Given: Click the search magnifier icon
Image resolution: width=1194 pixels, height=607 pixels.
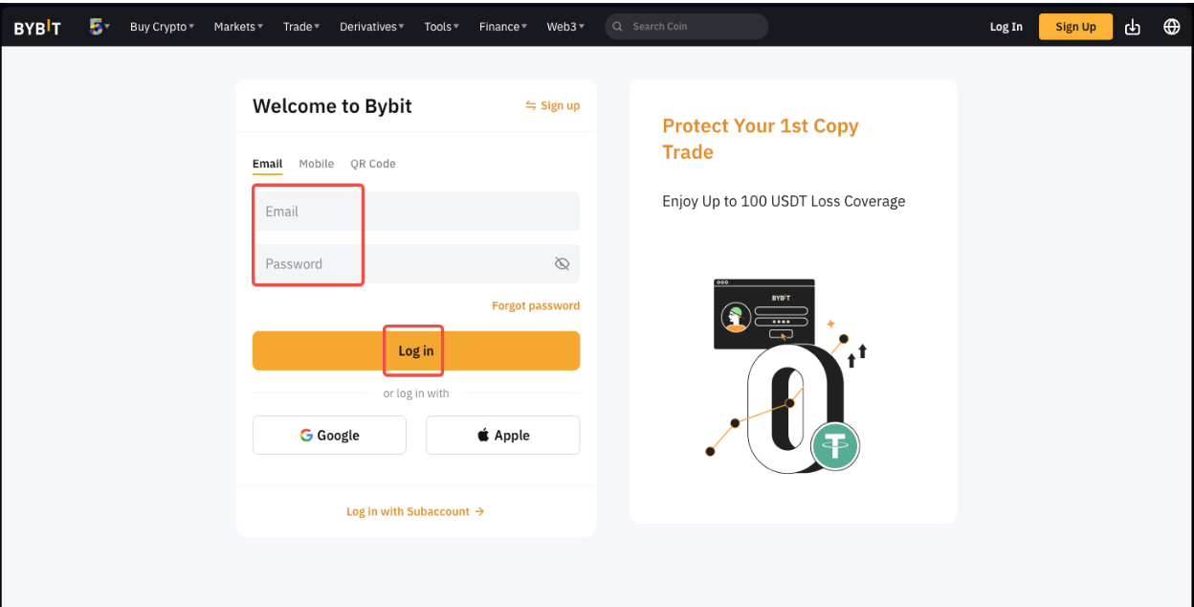Looking at the screenshot, I should pyautogui.click(x=618, y=27).
